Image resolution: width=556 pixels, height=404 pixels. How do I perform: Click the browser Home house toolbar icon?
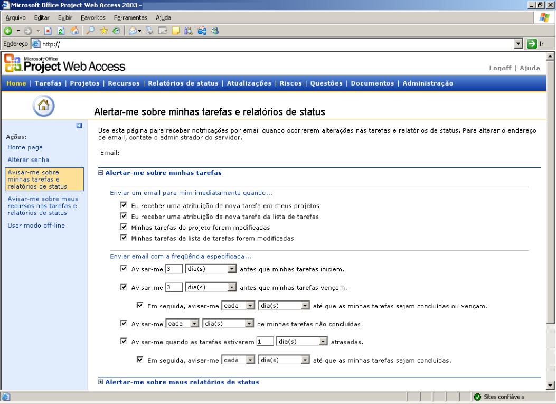(x=74, y=31)
